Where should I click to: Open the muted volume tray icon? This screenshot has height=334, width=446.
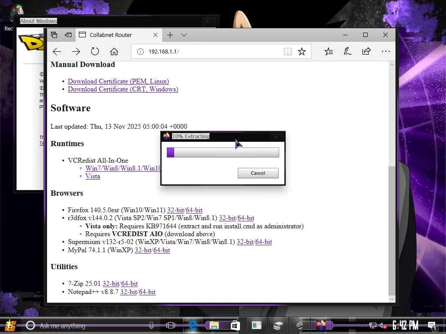click(x=383, y=325)
